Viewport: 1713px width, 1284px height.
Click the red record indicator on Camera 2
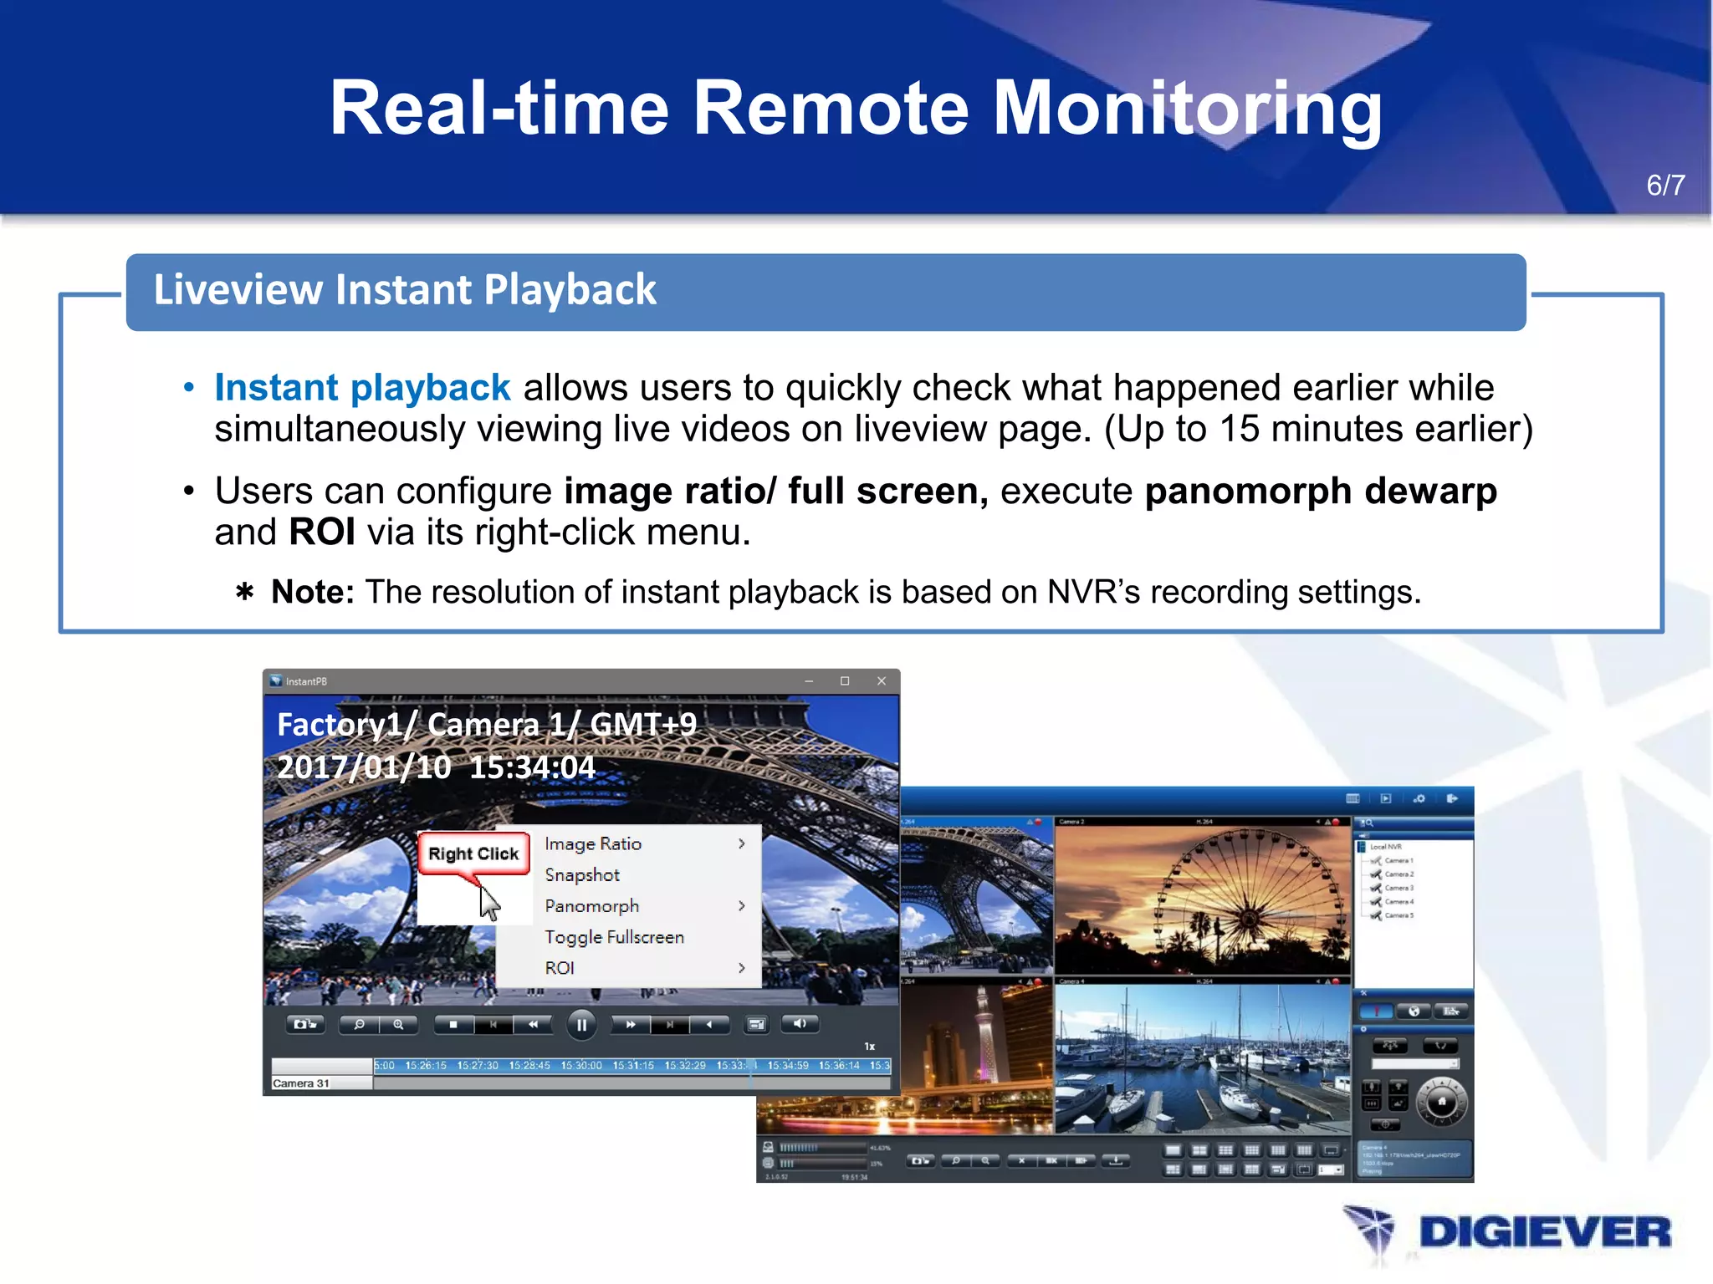[1337, 822]
